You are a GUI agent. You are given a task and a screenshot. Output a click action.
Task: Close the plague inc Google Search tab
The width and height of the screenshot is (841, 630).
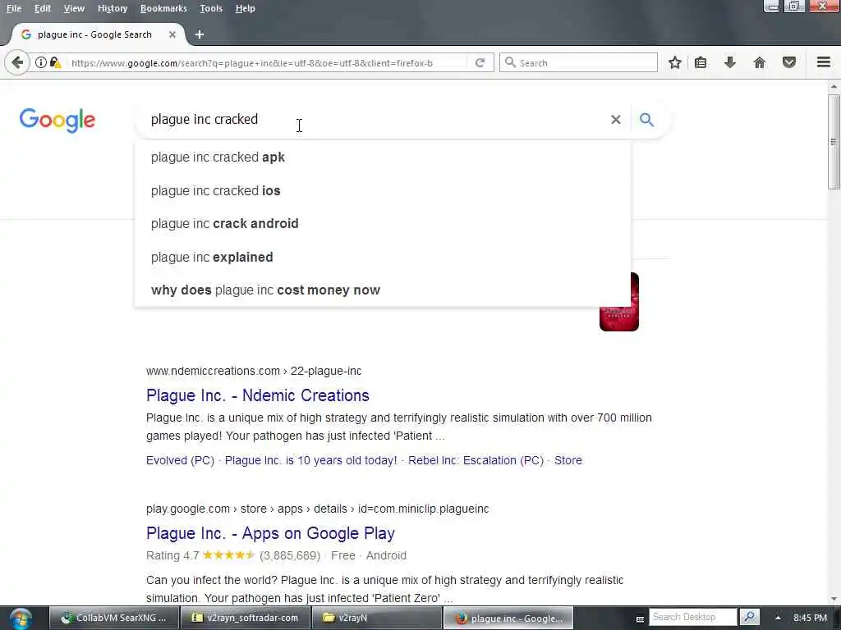172,34
